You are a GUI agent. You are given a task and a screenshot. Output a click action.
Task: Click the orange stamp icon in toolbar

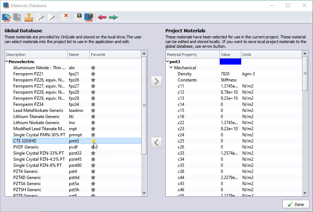click(29, 17)
